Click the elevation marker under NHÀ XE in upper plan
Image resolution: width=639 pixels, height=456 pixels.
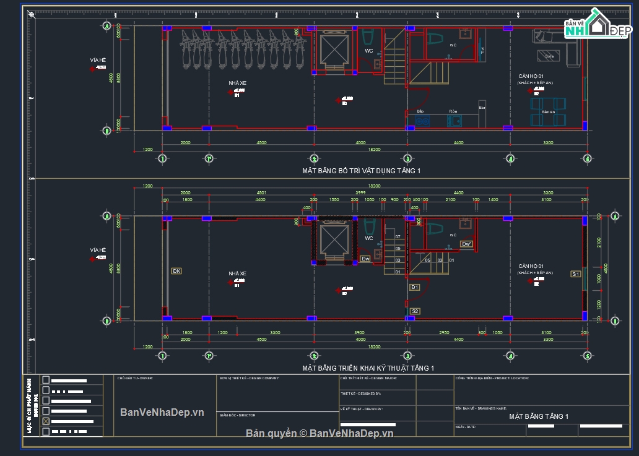point(231,93)
